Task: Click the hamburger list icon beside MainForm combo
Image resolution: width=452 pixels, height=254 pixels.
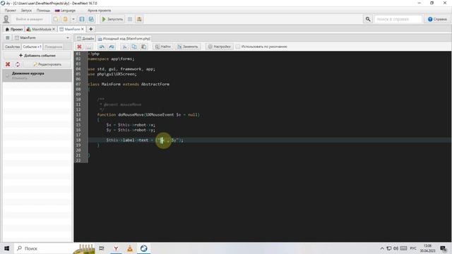Action: tap(8, 37)
